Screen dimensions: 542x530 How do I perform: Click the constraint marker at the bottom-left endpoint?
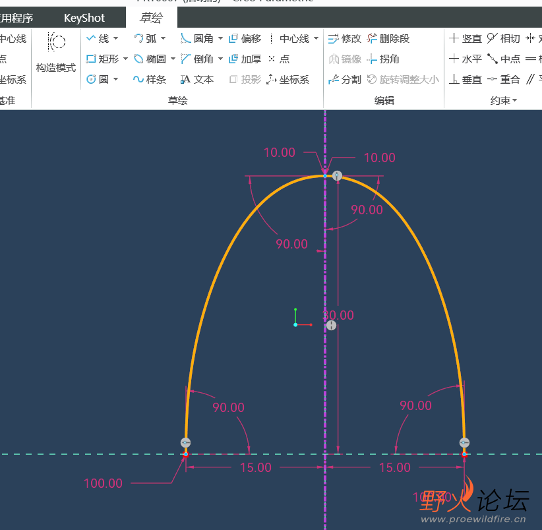tap(186, 442)
